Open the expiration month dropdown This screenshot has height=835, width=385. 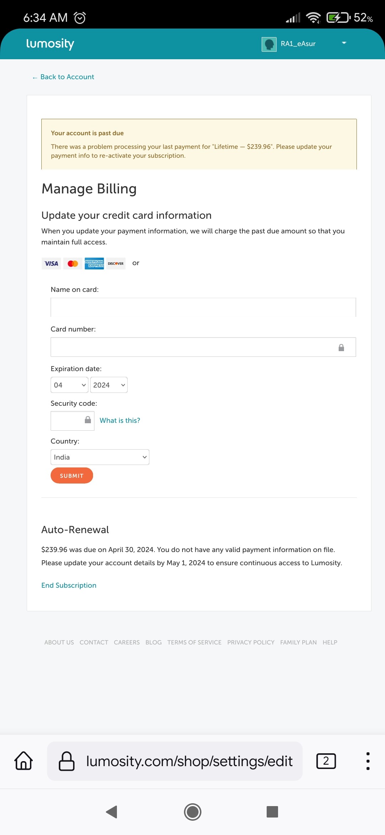[69, 385]
